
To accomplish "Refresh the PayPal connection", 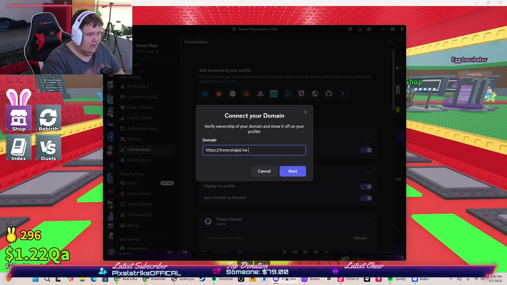I will pos(360,238).
